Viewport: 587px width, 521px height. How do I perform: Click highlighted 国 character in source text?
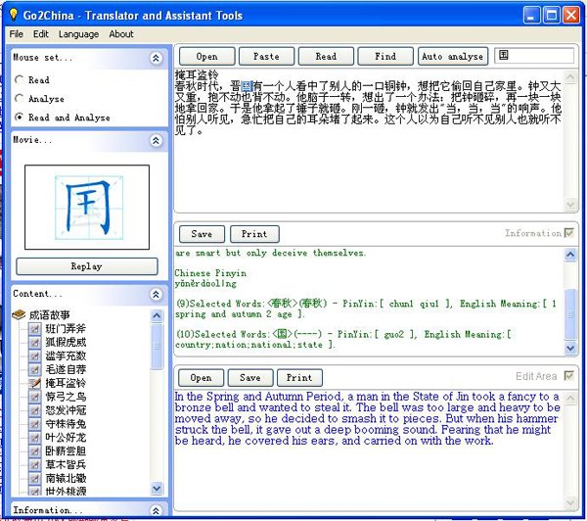(247, 86)
